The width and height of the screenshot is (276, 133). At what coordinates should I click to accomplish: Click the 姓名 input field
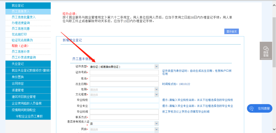coord(124,78)
